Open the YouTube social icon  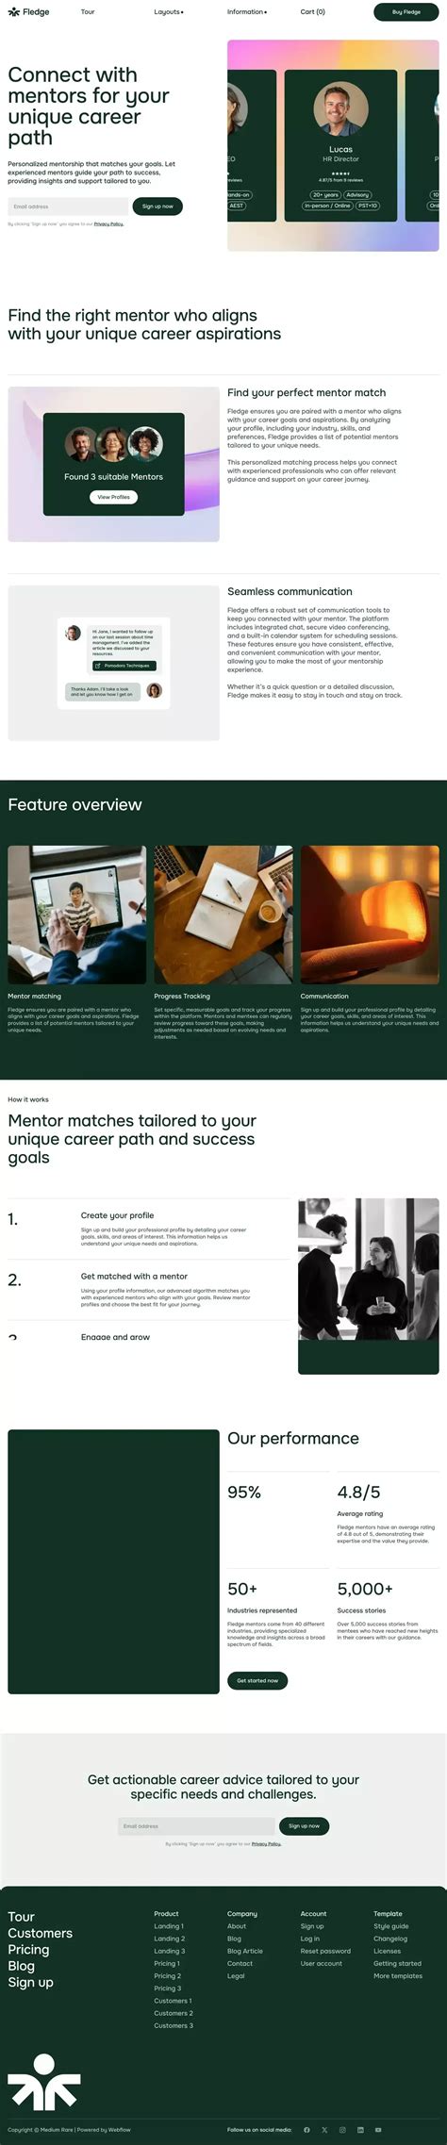click(378, 2130)
